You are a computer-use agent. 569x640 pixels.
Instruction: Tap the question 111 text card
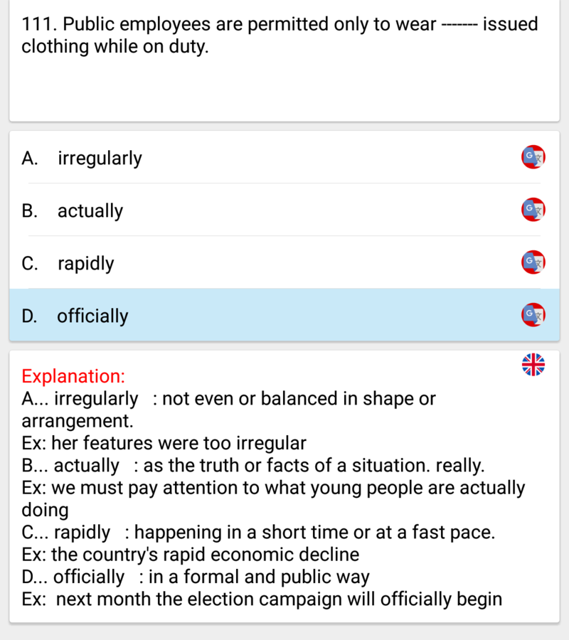[x=284, y=60]
